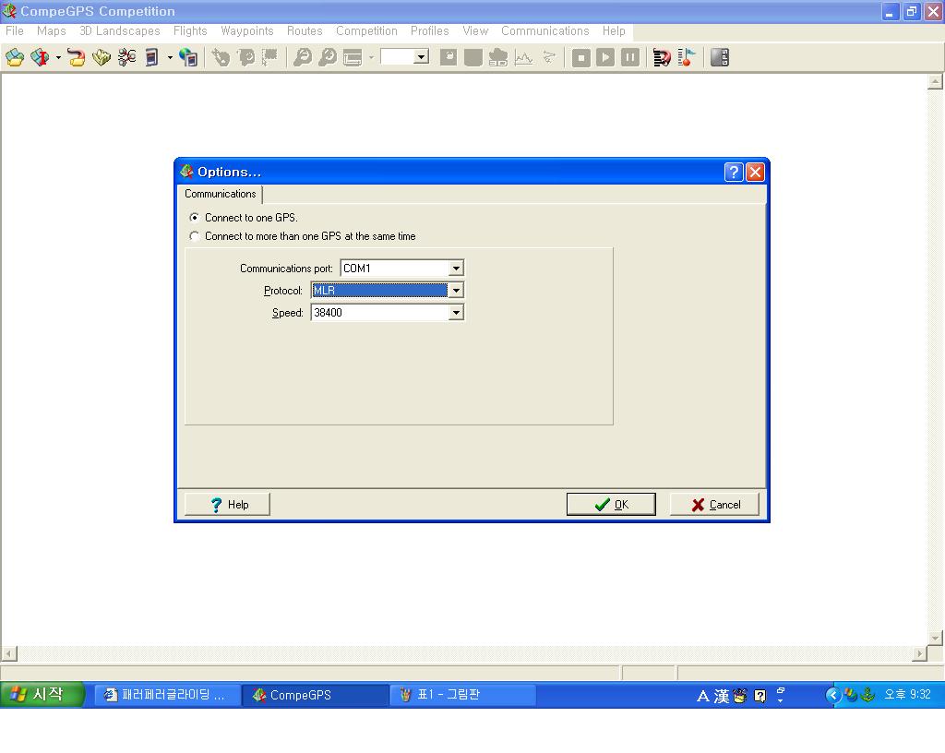This screenshot has width=945, height=753.
Task: Click the pause playback button
Action: point(629,57)
